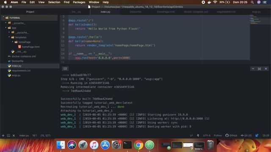Close the terminal panel
The height and width of the screenshot is (152, 271).
pos(266,69)
